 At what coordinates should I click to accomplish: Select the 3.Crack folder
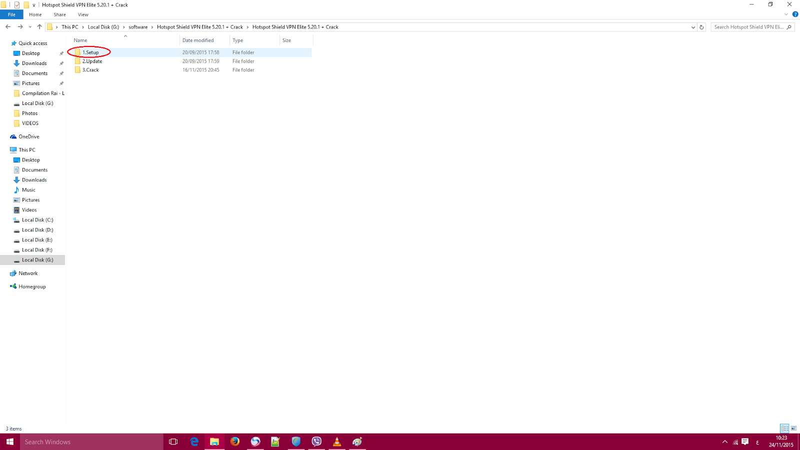(90, 70)
